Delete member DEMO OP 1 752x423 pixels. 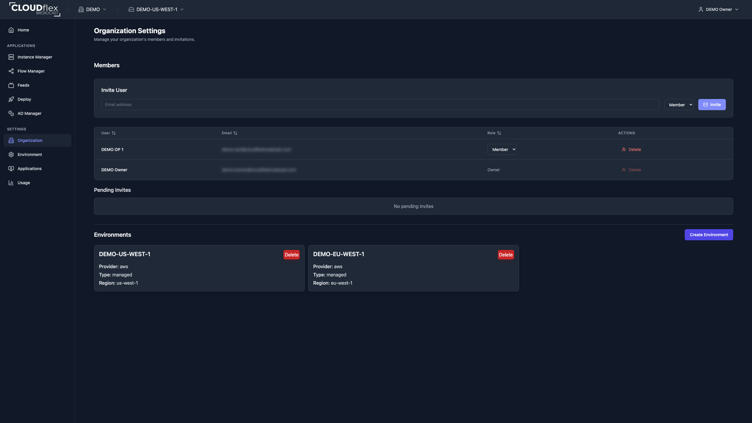tap(631, 150)
